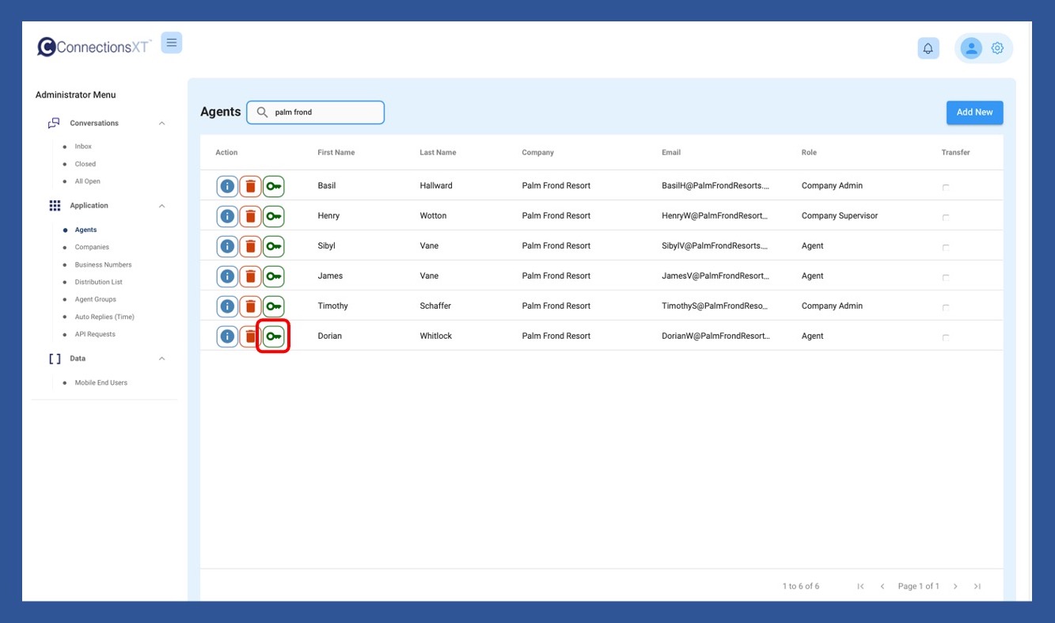Open Companies in the sidebar

point(92,248)
